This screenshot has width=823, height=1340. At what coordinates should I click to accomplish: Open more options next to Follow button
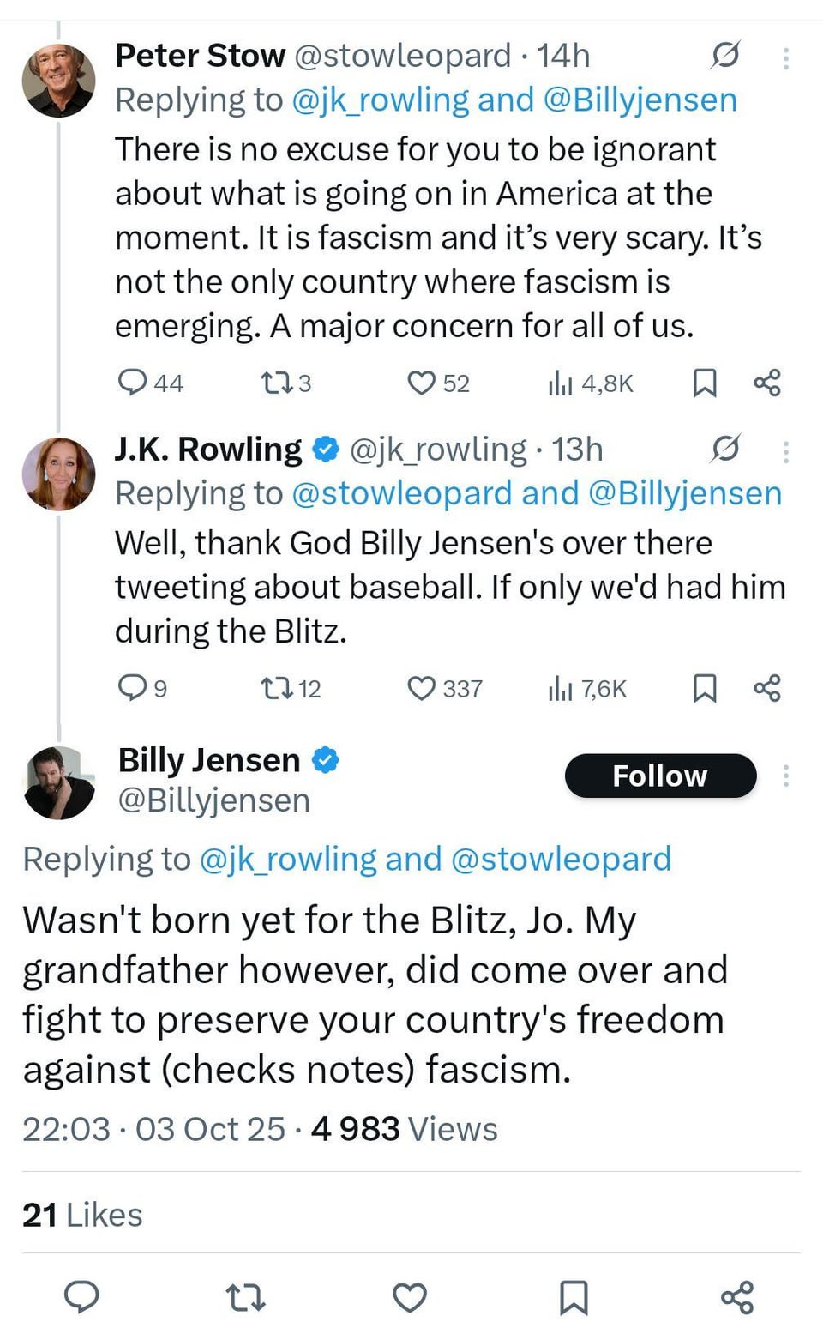(x=785, y=776)
